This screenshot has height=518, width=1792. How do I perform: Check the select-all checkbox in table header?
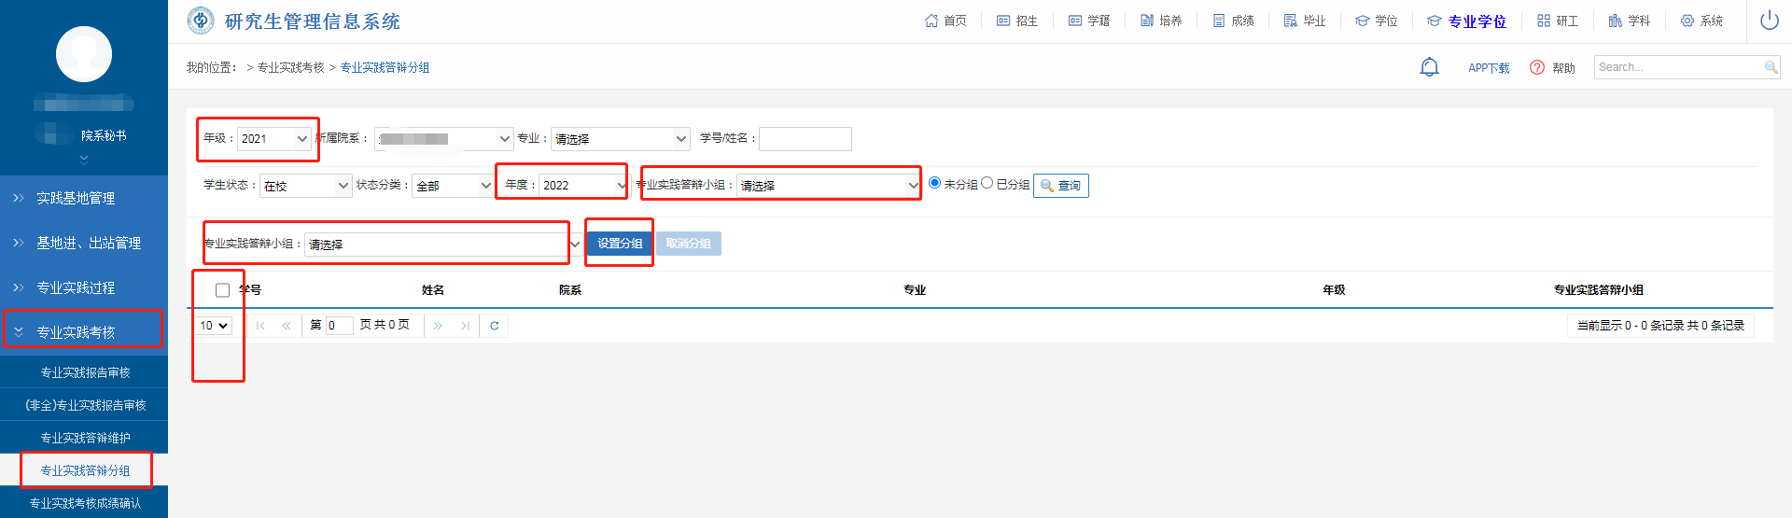pyautogui.click(x=222, y=290)
